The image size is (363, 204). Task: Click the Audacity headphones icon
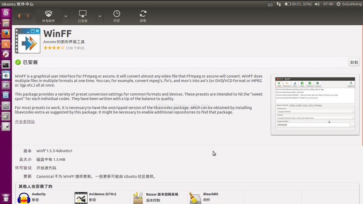[x=24, y=198]
